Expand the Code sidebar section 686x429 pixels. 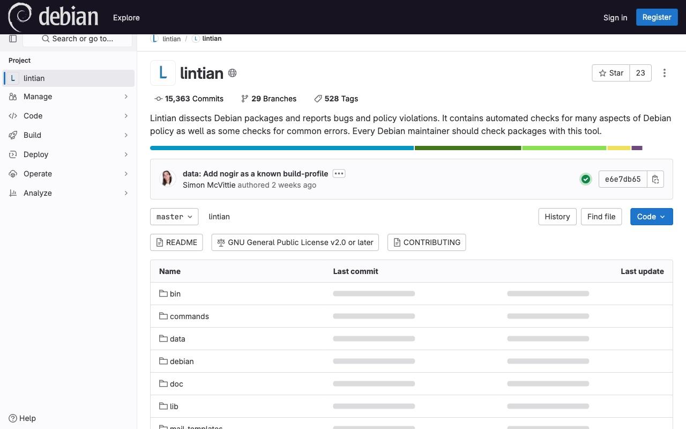tap(69, 116)
